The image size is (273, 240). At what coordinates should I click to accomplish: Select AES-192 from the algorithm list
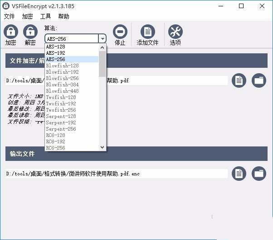(72, 53)
